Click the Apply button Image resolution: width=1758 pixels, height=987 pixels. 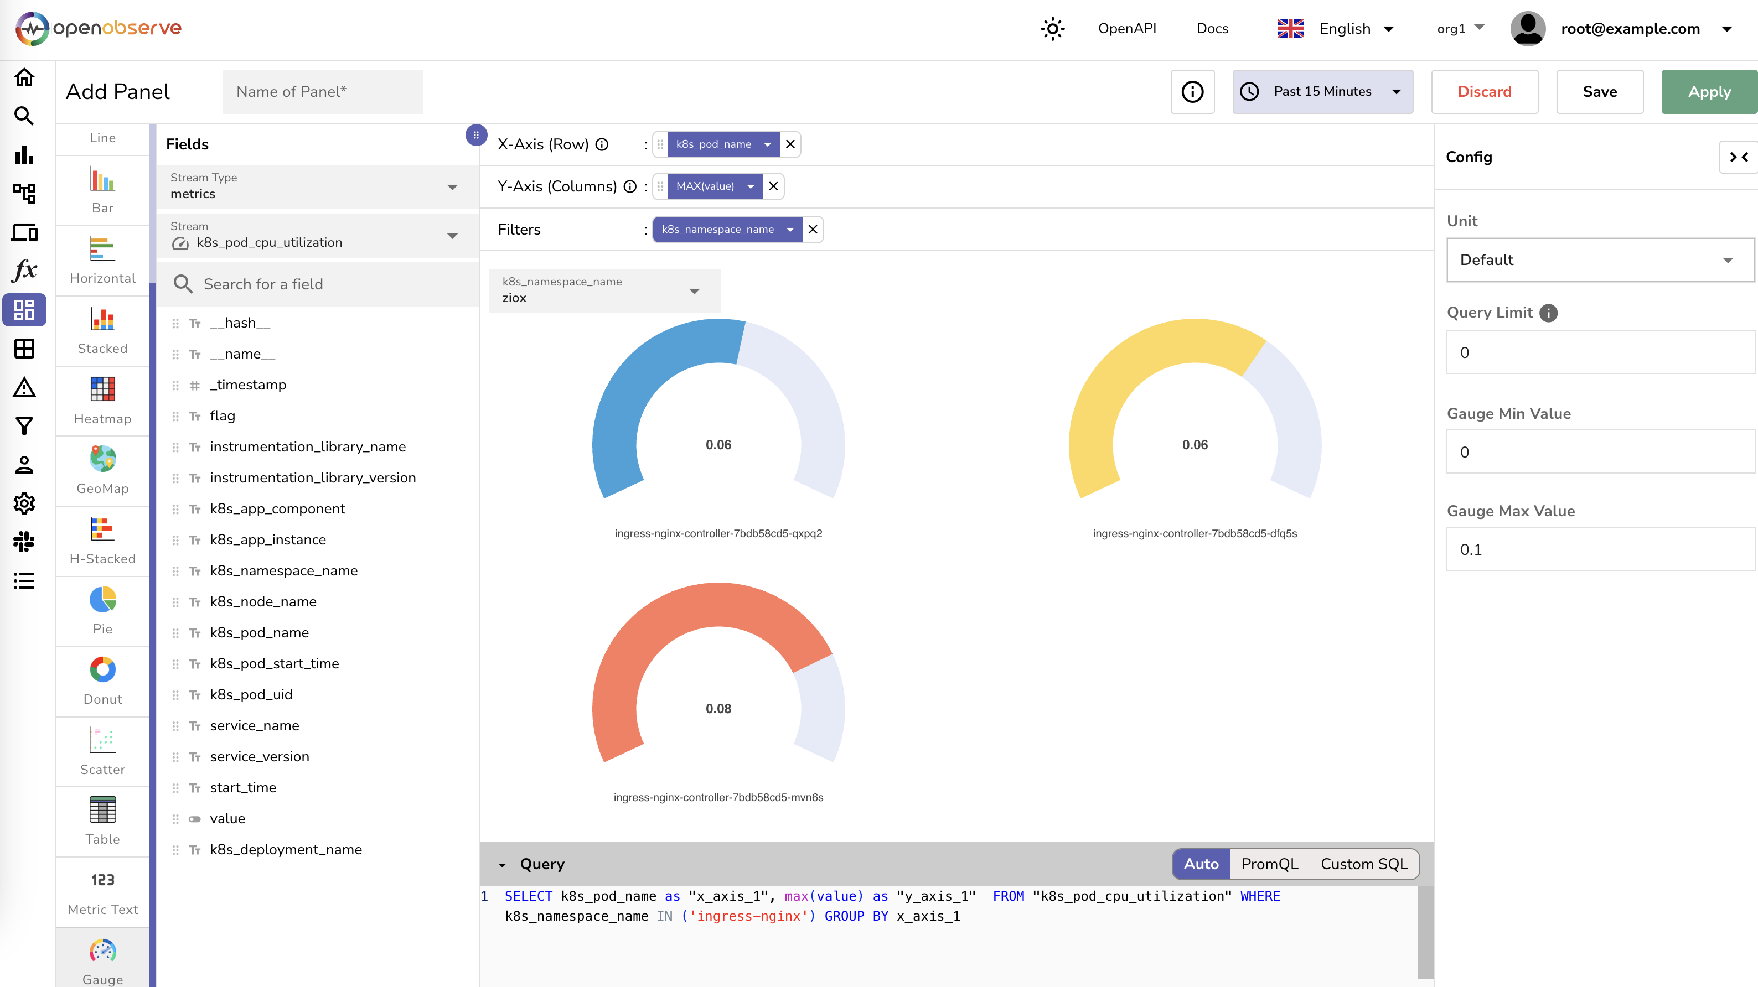[x=1709, y=91]
